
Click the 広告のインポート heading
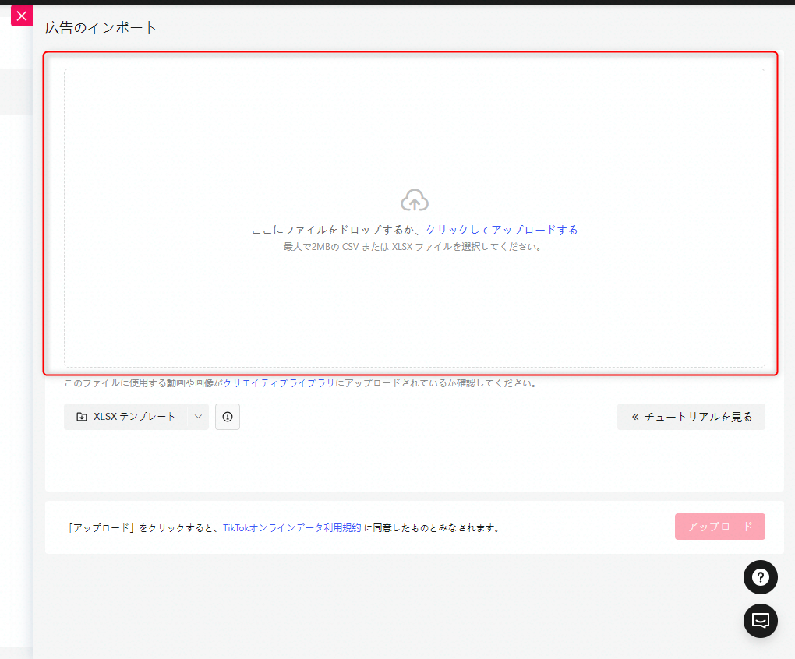point(101,28)
